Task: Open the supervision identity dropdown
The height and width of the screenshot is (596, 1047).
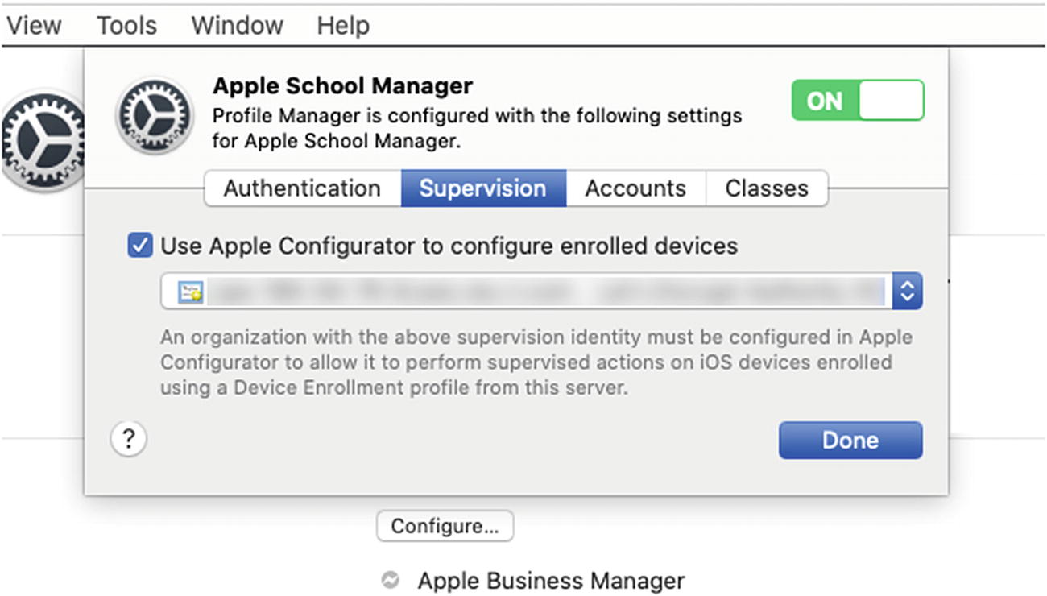Action: 541,292
